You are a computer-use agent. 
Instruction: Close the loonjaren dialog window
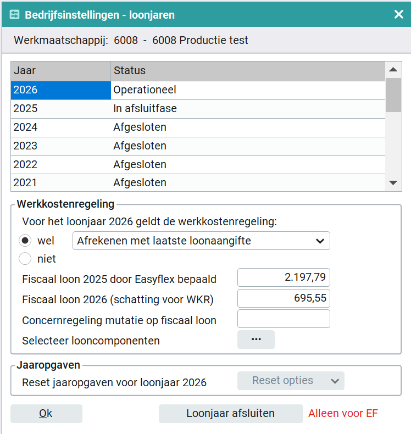pos(399,15)
